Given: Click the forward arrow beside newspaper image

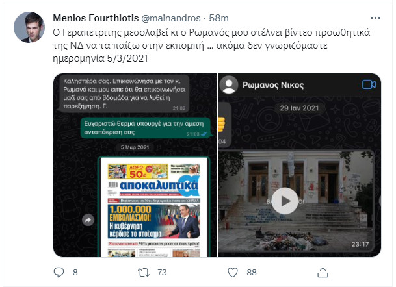Looking at the screenshot, I should pos(88,220).
